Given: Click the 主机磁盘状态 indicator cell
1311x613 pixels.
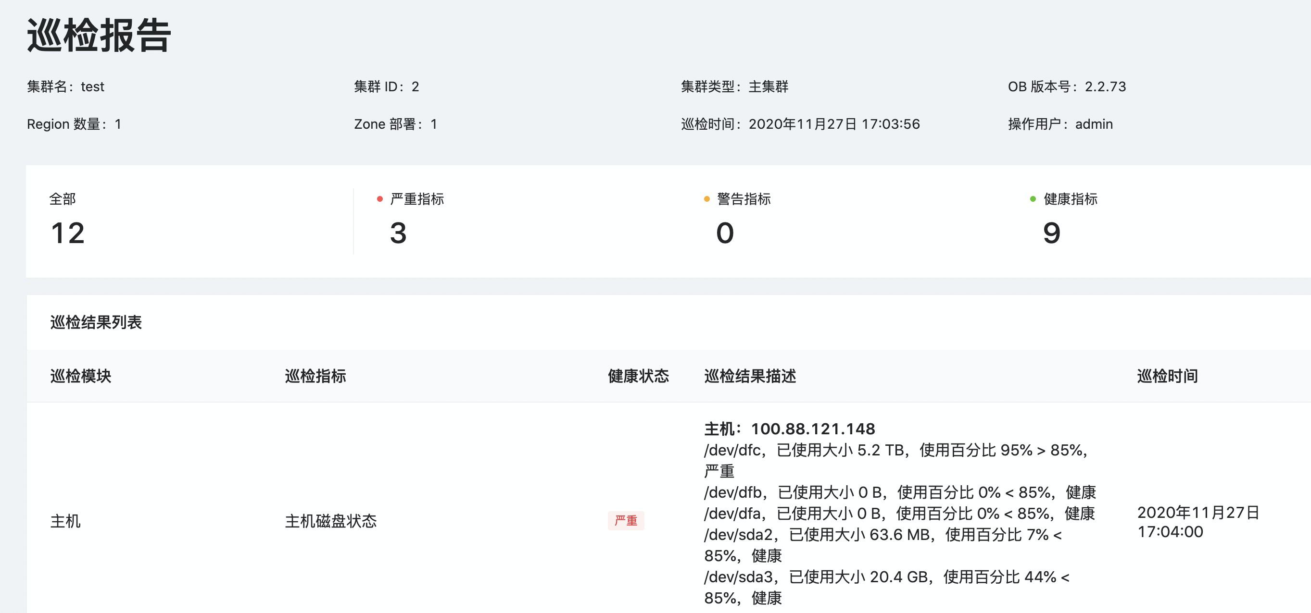Looking at the screenshot, I should click(x=331, y=521).
